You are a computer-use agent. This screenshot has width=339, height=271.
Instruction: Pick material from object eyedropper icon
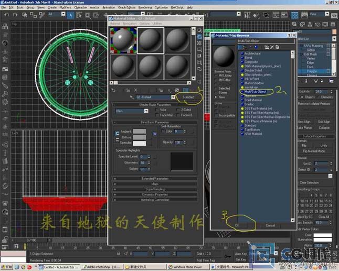132,97
